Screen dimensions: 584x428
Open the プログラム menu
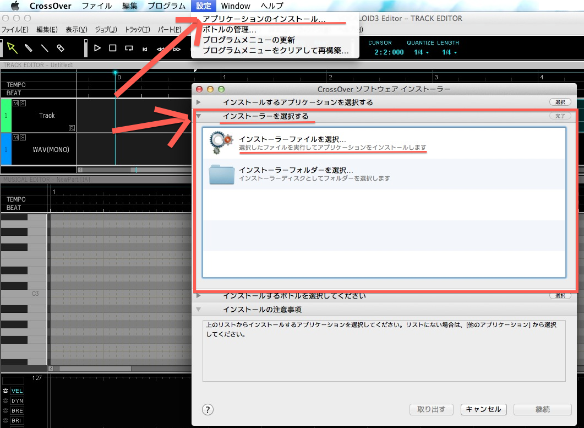point(166,6)
